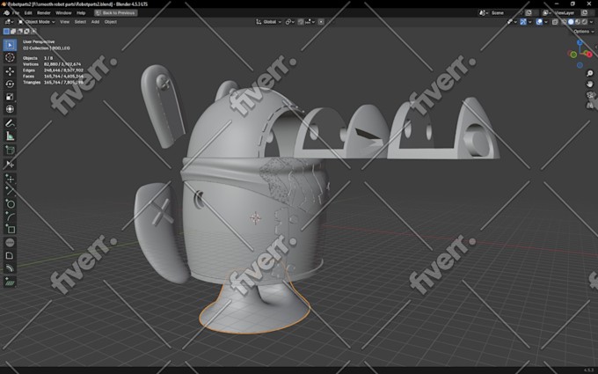Switch to solid viewport shading

[571, 22]
